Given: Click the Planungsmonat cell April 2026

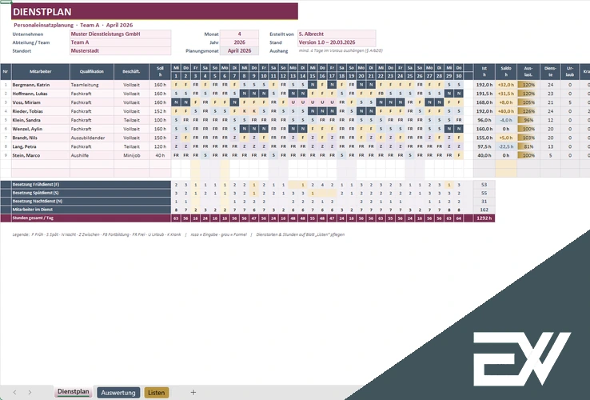Looking at the screenshot, I should (239, 50).
